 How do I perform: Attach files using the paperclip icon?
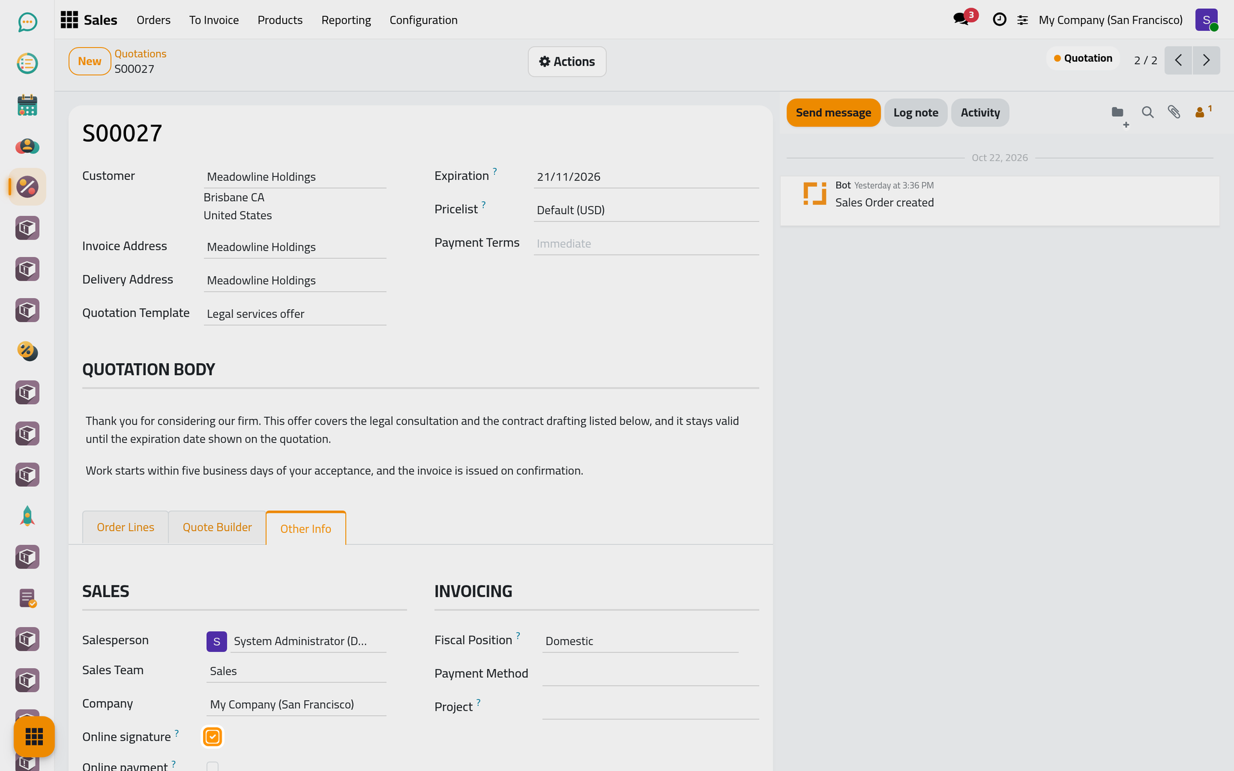coord(1174,112)
